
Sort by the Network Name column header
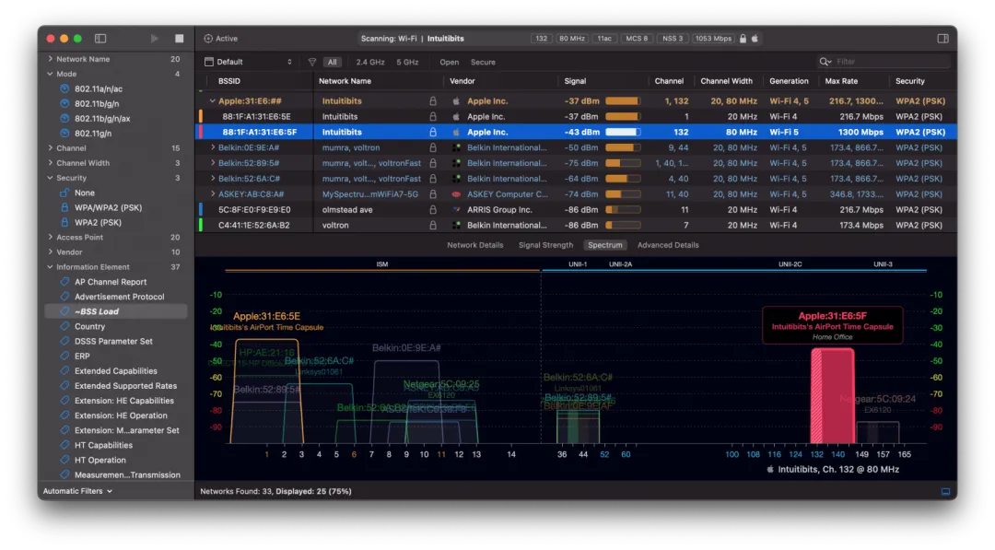(x=345, y=81)
